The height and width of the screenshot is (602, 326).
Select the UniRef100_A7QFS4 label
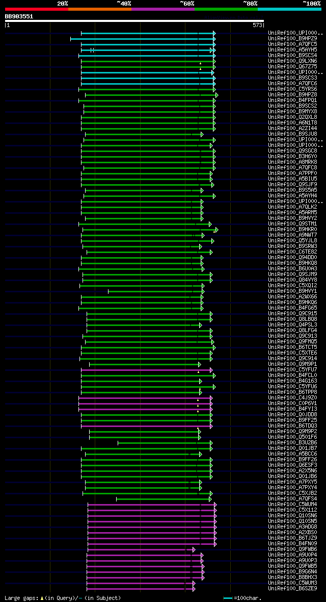click(292, 499)
